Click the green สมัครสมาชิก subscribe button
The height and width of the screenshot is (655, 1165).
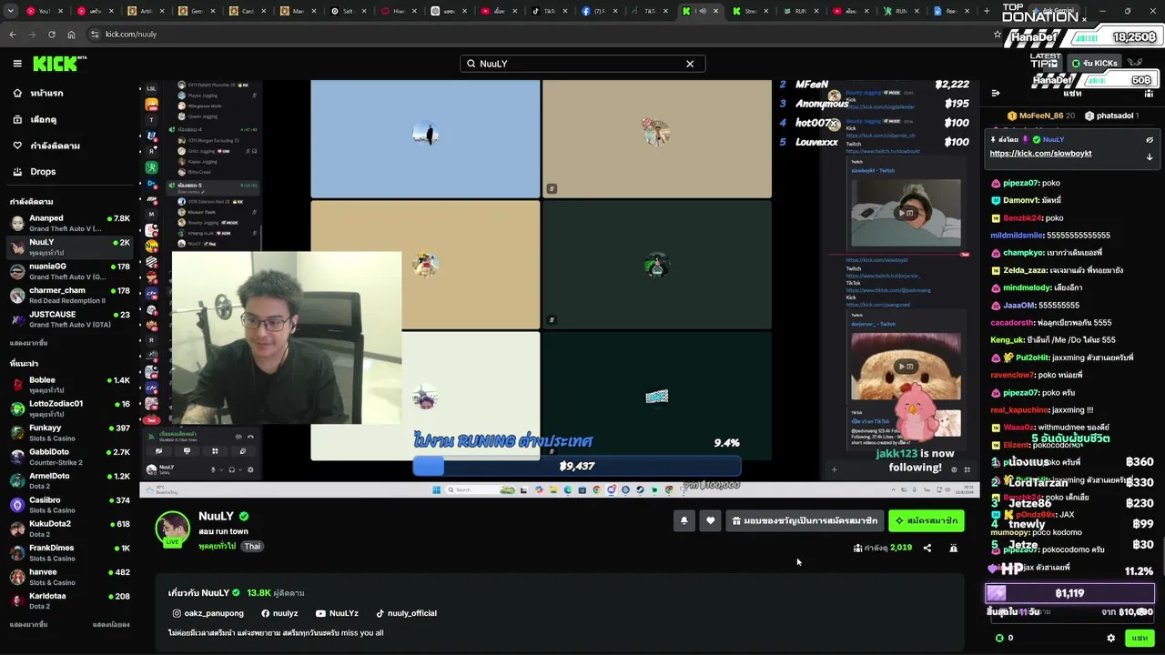pyautogui.click(x=926, y=520)
